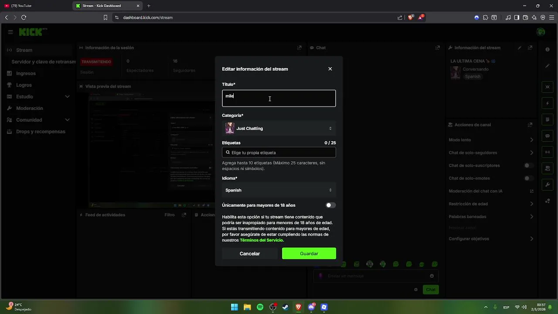Open Modo lento settings chevron
558x314 pixels.
[x=531, y=140]
